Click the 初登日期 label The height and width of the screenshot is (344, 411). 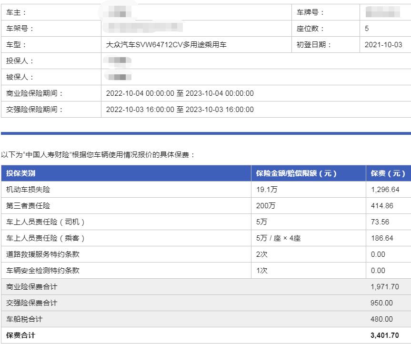[x=314, y=45]
